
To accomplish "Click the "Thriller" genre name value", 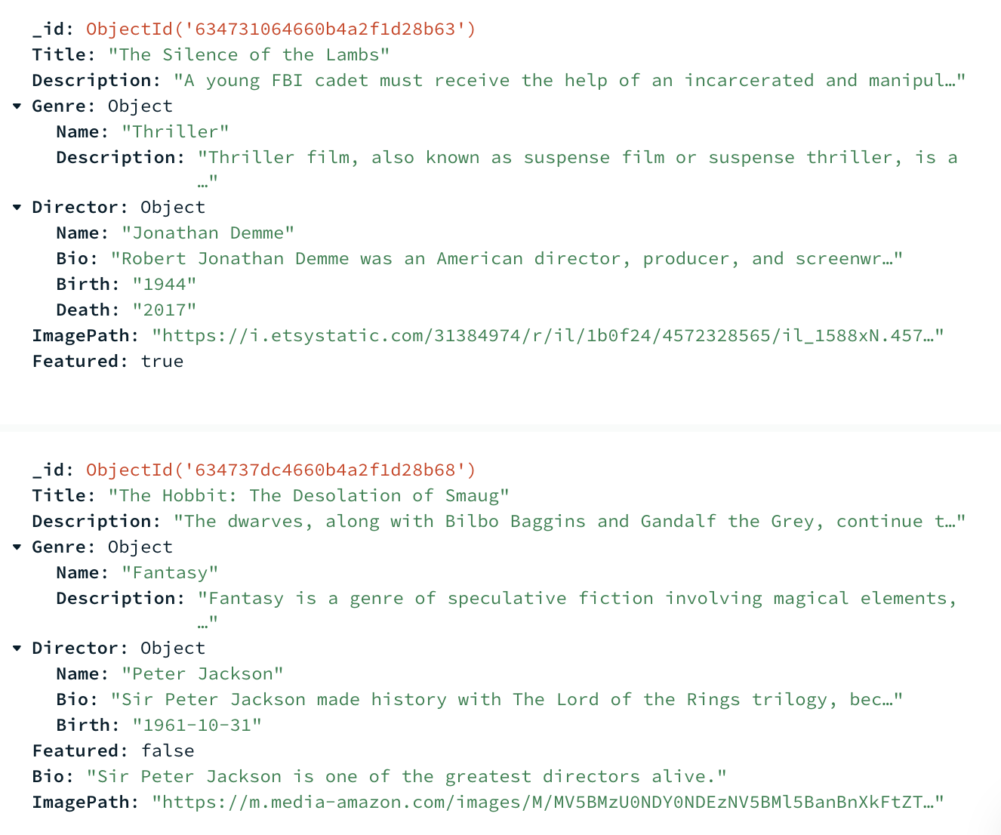I will pos(175,132).
